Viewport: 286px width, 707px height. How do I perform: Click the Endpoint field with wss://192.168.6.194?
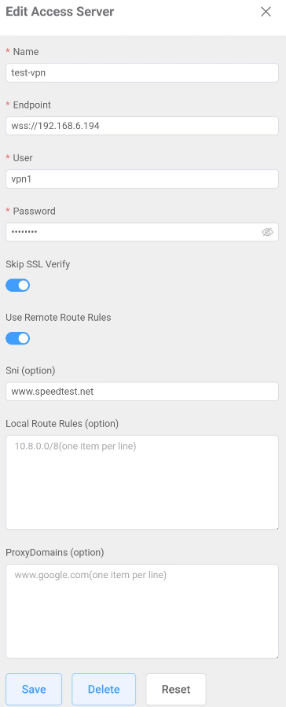click(x=142, y=126)
